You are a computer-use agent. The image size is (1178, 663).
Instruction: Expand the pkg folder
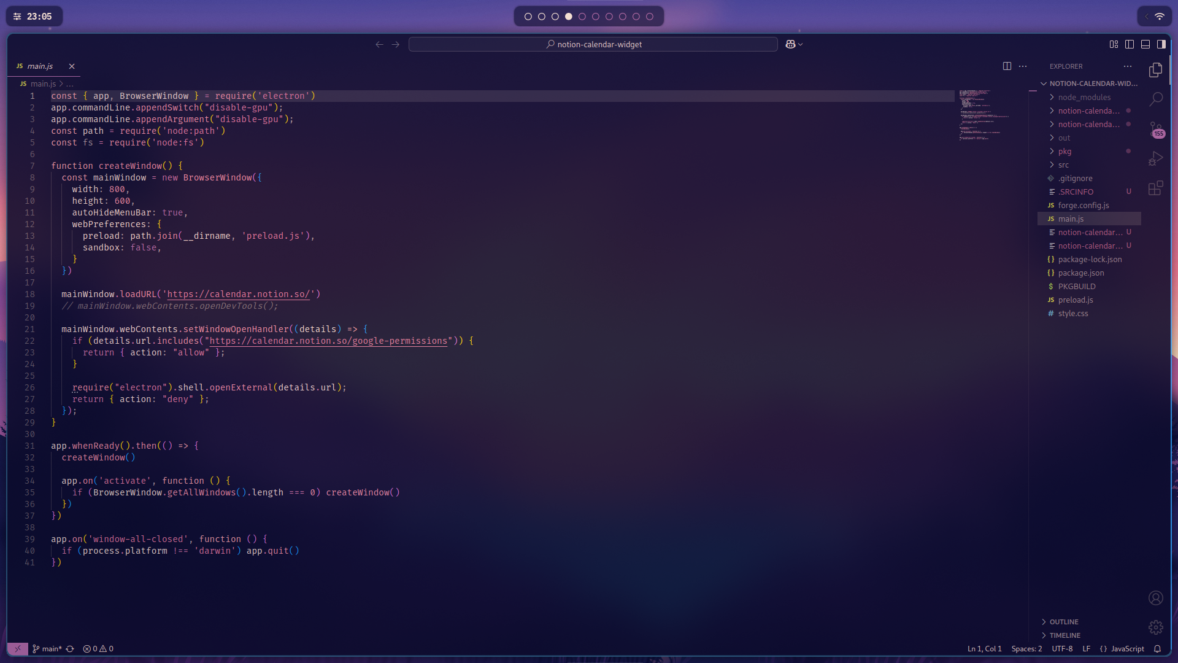[1090, 151]
